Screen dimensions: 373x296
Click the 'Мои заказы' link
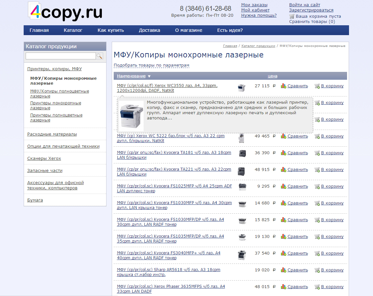click(x=254, y=5)
